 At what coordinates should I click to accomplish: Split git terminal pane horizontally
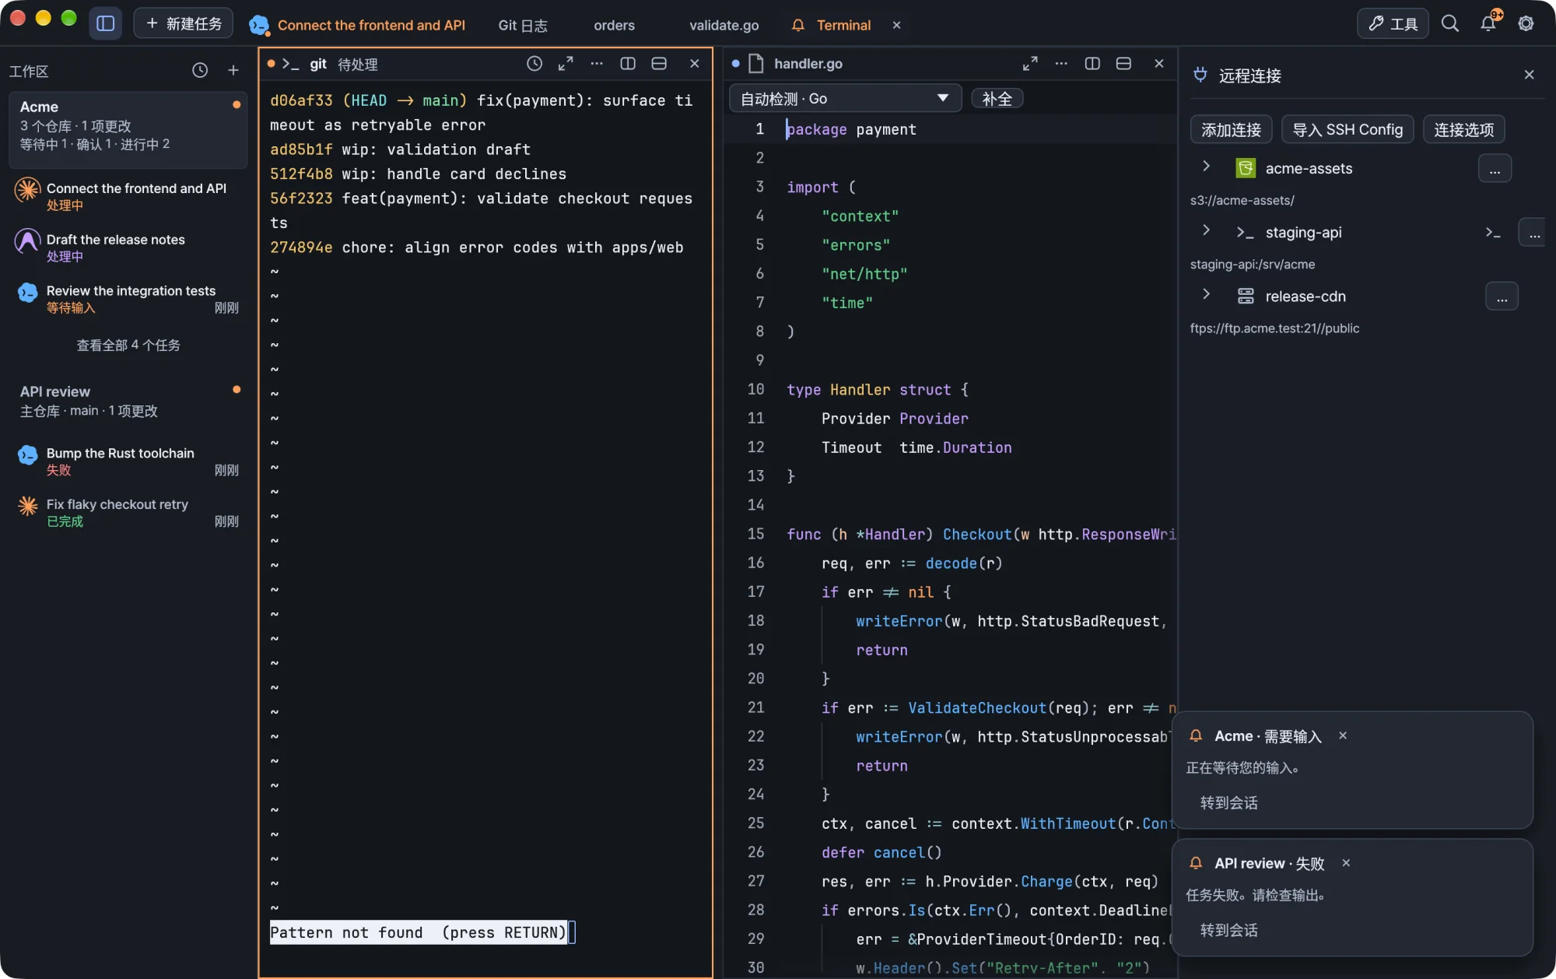coord(659,64)
